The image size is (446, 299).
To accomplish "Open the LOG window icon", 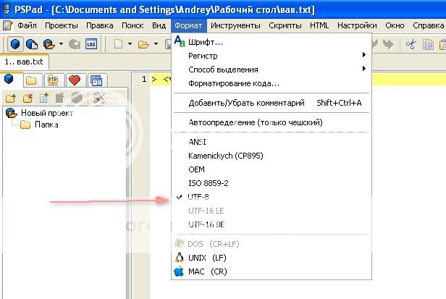I will [x=91, y=44].
